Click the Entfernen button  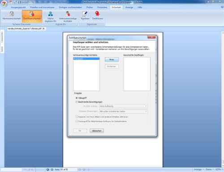click(x=112, y=67)
